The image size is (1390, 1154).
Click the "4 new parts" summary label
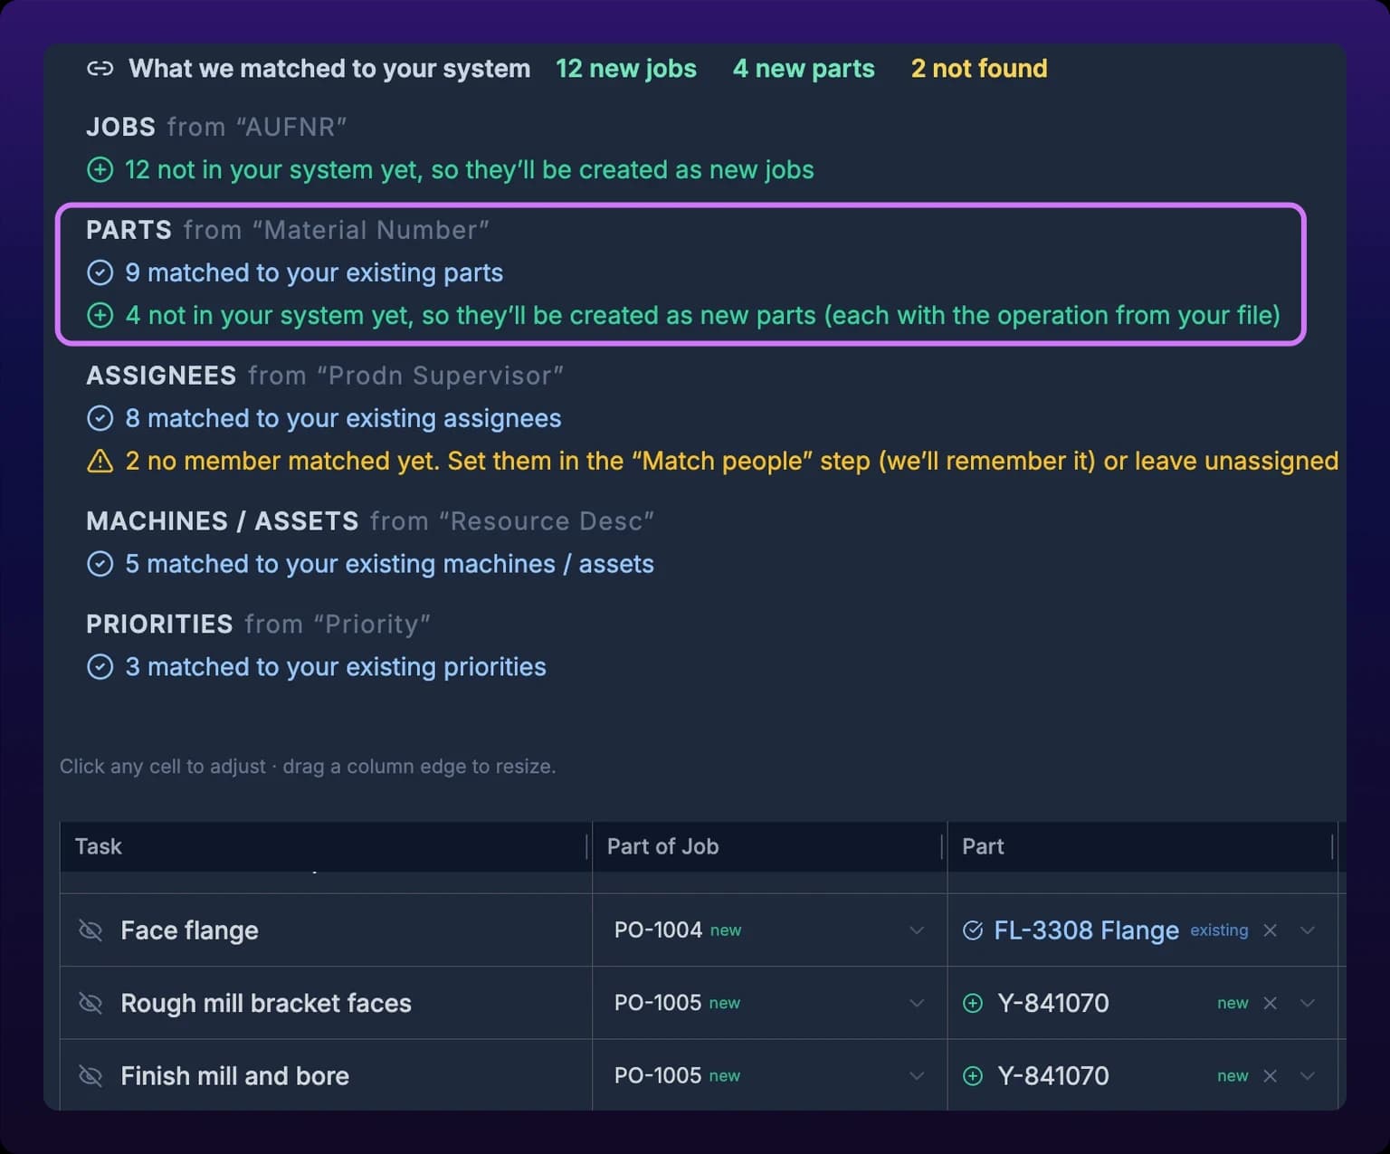(x=804, y=69)
